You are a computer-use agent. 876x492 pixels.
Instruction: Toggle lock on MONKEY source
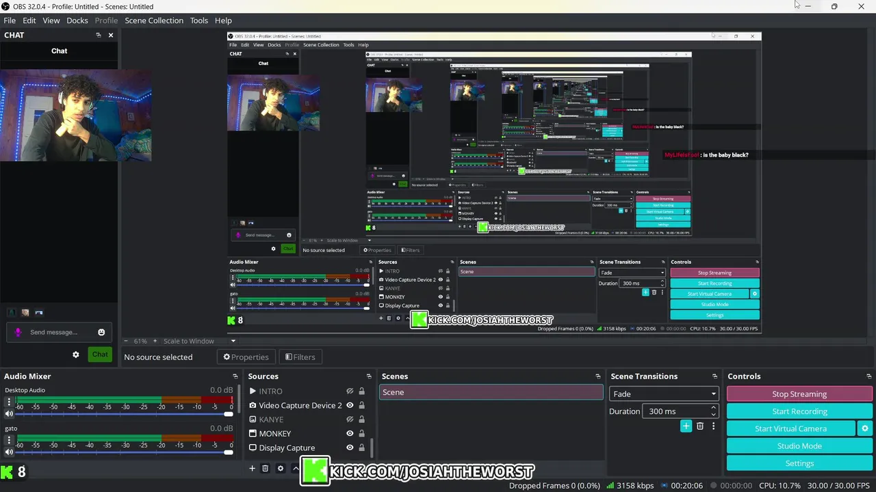pos(361,433)
